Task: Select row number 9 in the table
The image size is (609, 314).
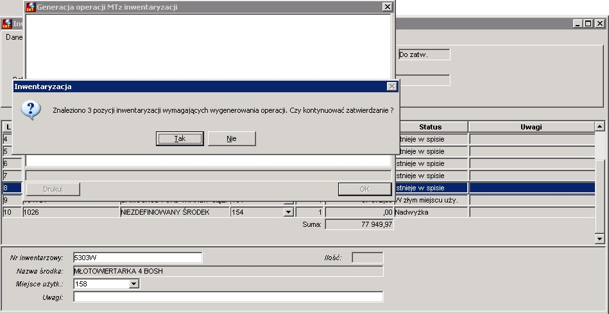Action: 12,200
